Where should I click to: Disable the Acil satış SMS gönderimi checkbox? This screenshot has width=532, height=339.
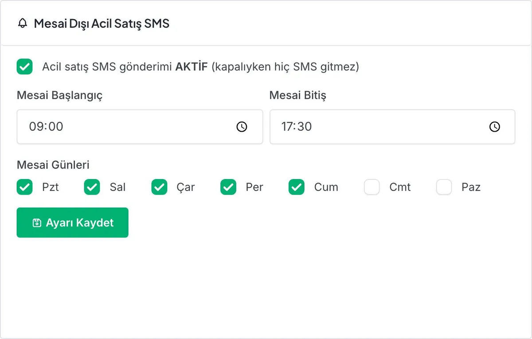point(25,67)
